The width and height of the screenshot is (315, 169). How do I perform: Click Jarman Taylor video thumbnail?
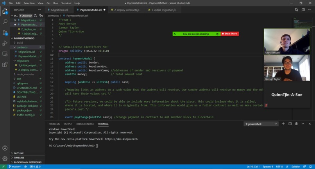click(287, 68)
